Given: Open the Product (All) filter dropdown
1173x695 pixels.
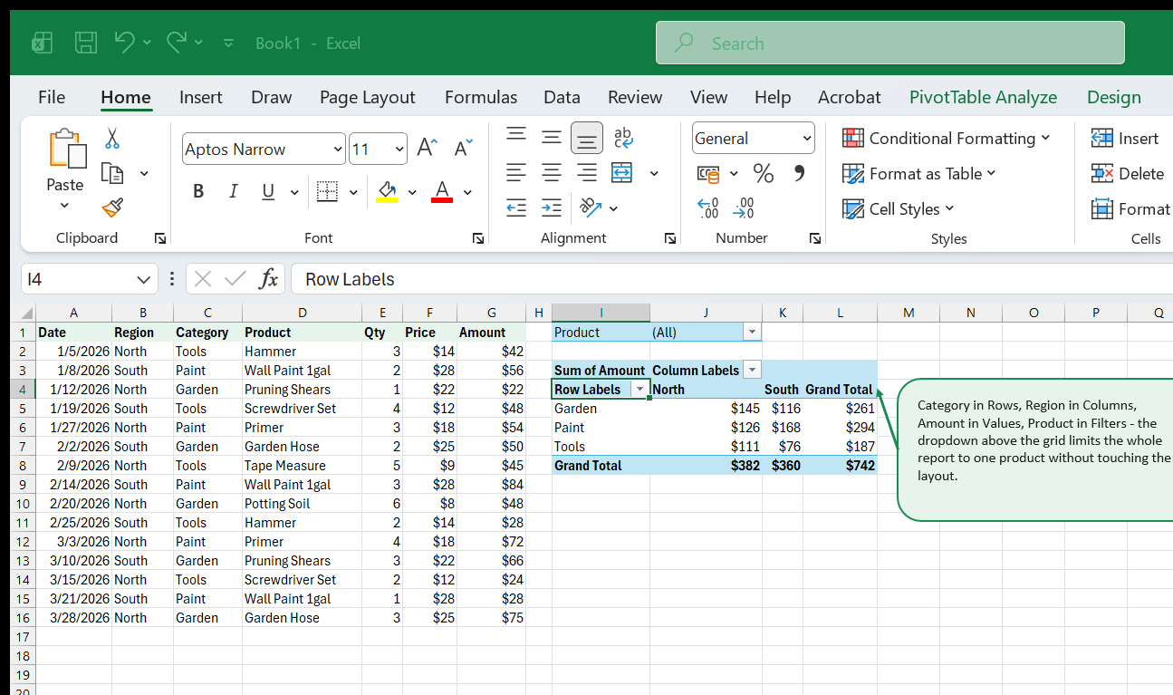Looking at the screenshot, I should (752, 332).
